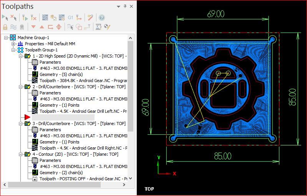Image resolution: width=307 pixels, height=196 pixels.
Task: Click the Edit reference position icon
Action: 87,27
